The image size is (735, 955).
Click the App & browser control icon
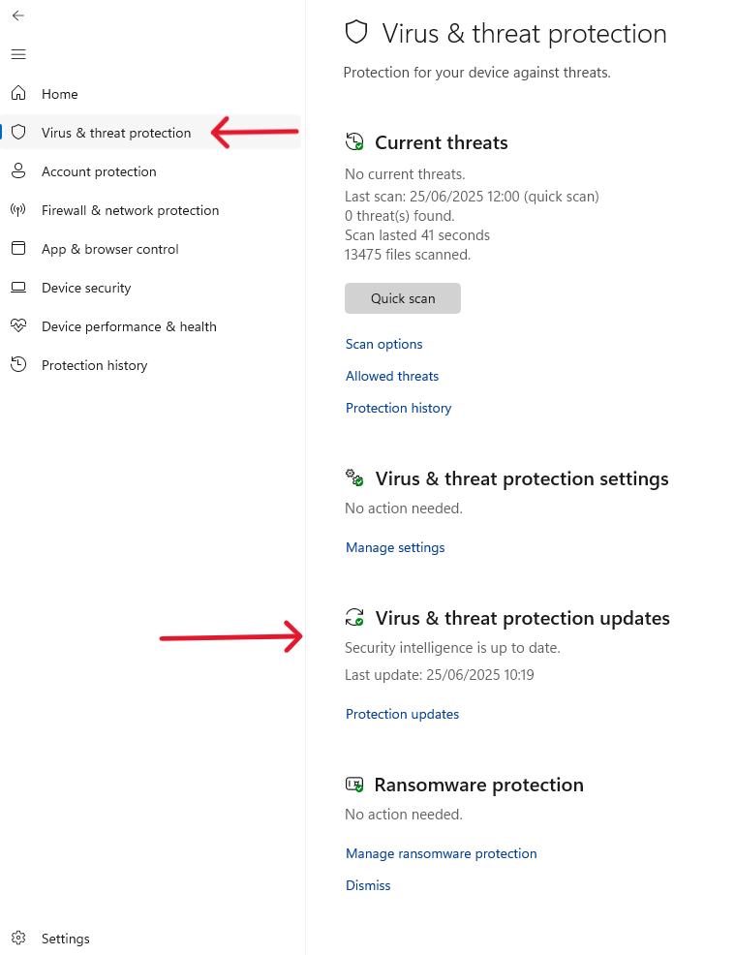[x=18, y=249]
